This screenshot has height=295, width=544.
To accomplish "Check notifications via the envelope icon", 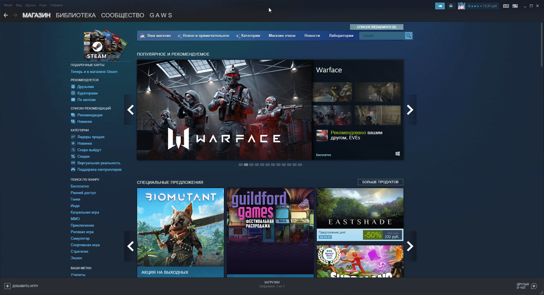I will (451, 6).
